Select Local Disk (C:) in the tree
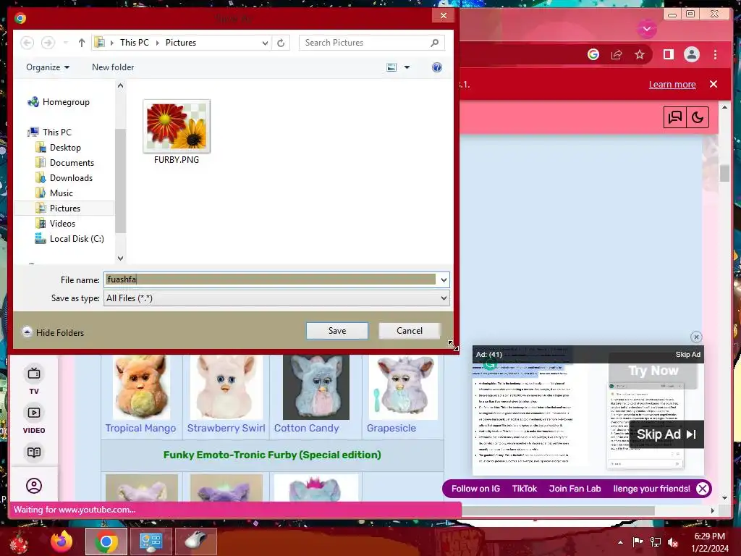The width and height of the screenshot is (741, 556). click(x=77, y=239)
